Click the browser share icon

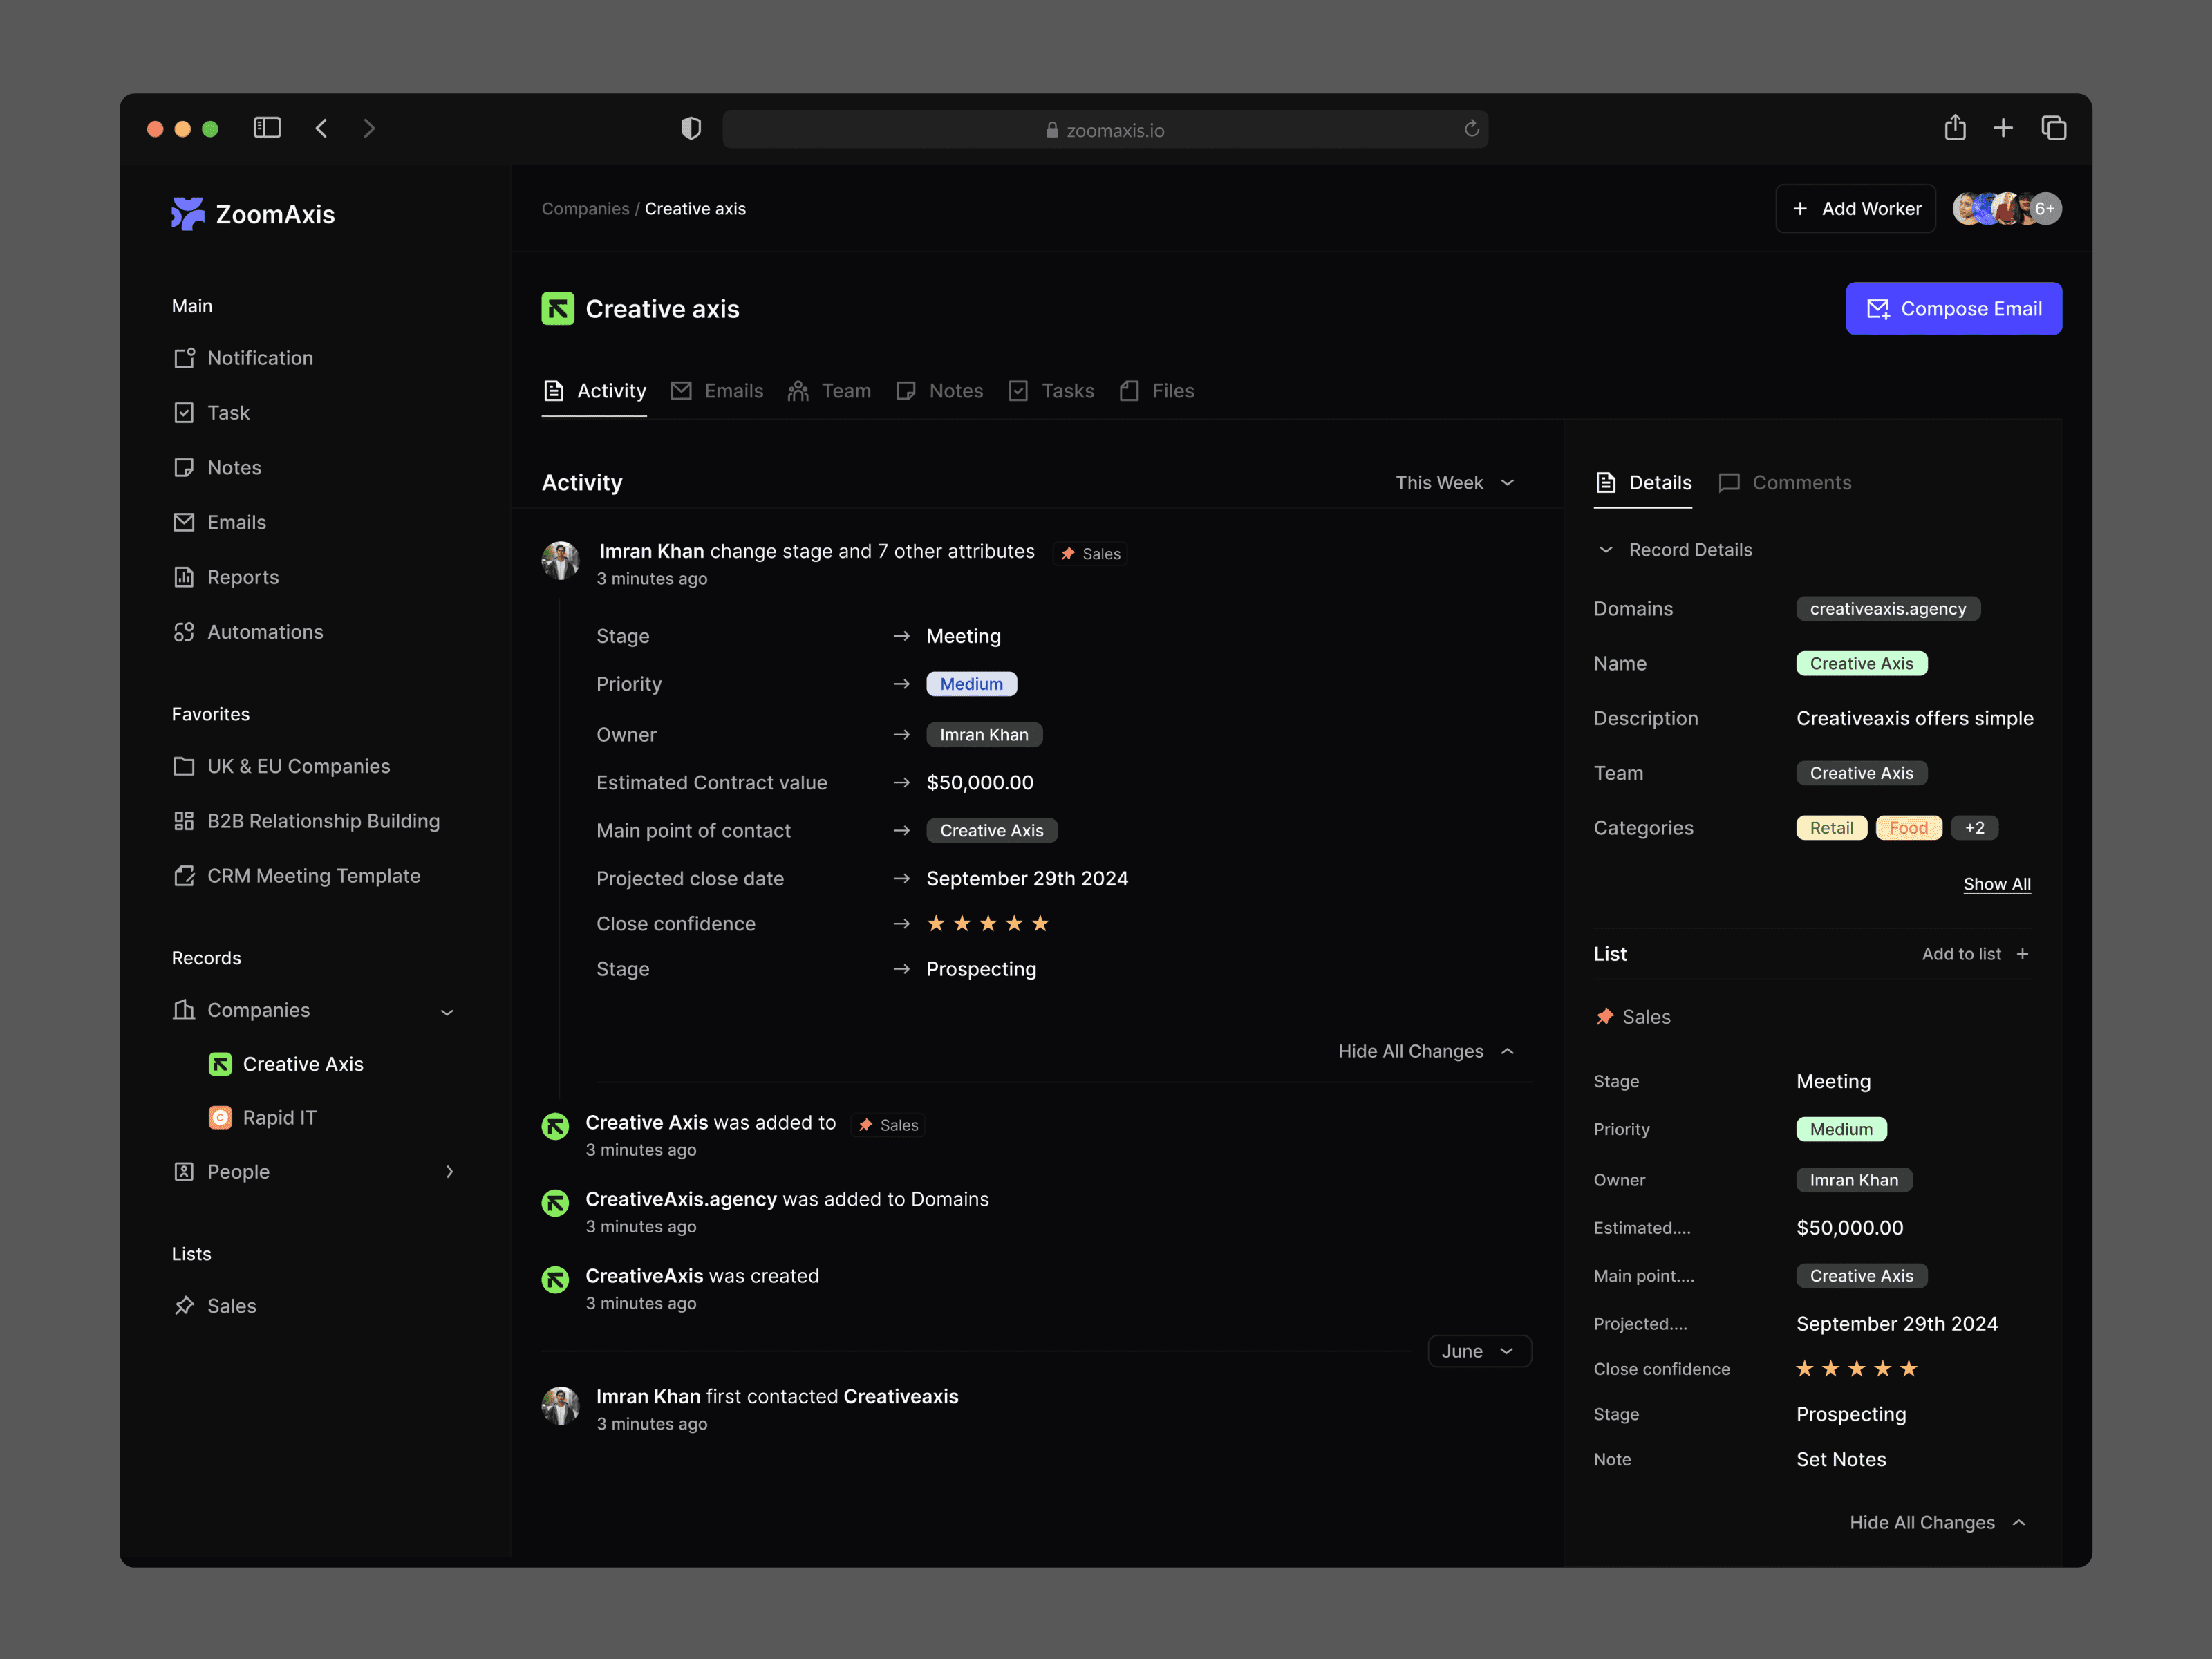pyautogui.click(x=1955, y=128)
